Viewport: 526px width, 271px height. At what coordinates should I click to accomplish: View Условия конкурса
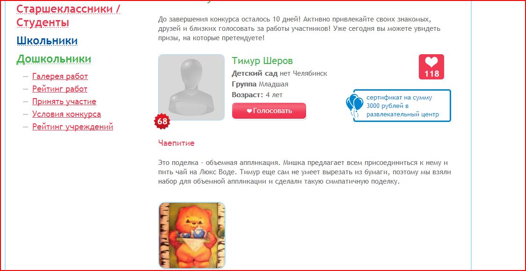66,114
